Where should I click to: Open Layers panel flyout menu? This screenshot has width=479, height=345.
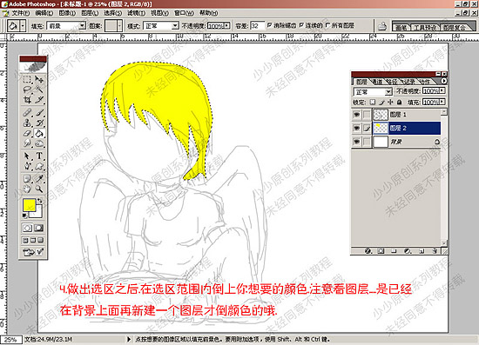click(443, 81)
